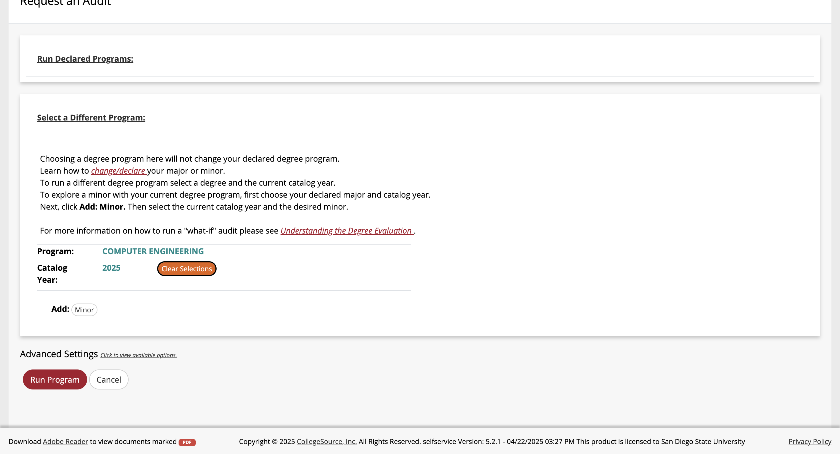The image size is (840, 454).
Task: Open Advanced Settings available options
Action: pyautogui.click(x=138, y=355)
